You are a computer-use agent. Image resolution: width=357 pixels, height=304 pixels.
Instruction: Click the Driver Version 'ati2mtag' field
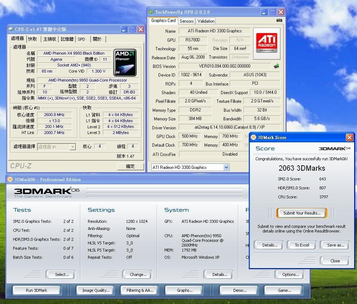tap(229, 127)
